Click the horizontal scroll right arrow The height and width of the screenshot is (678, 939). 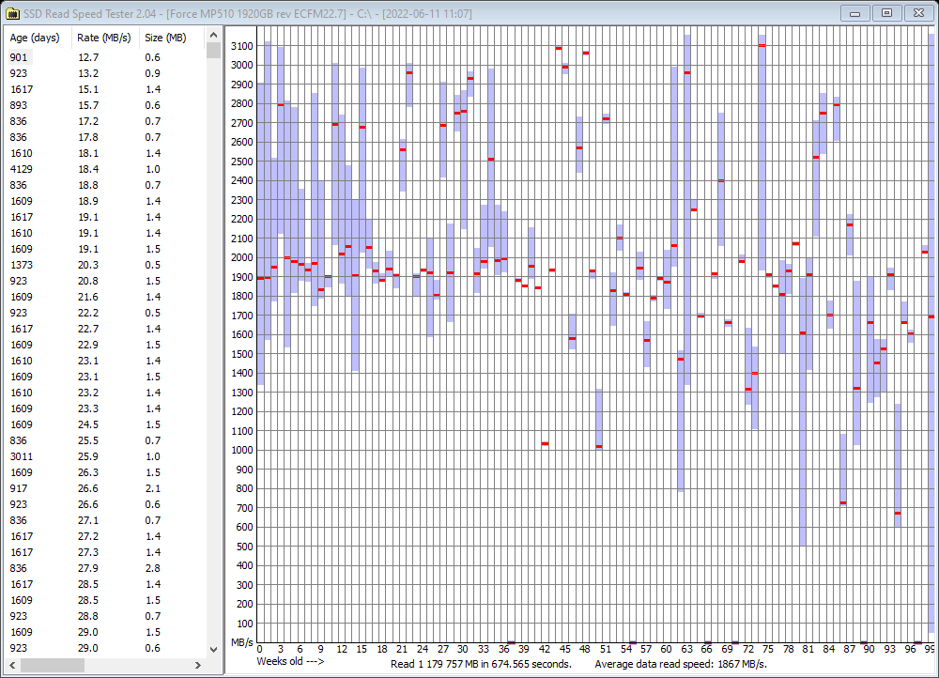click(198, 665)
